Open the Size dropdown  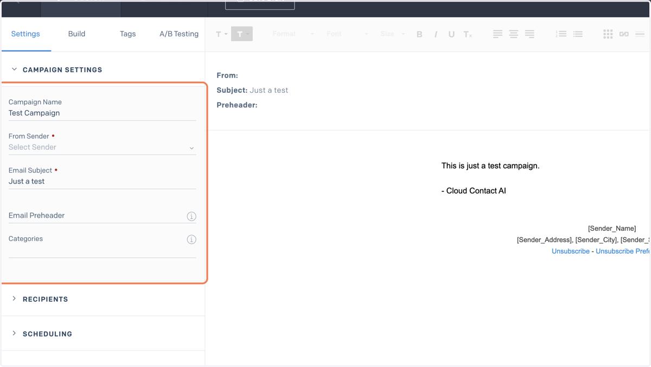pos(393,34)
